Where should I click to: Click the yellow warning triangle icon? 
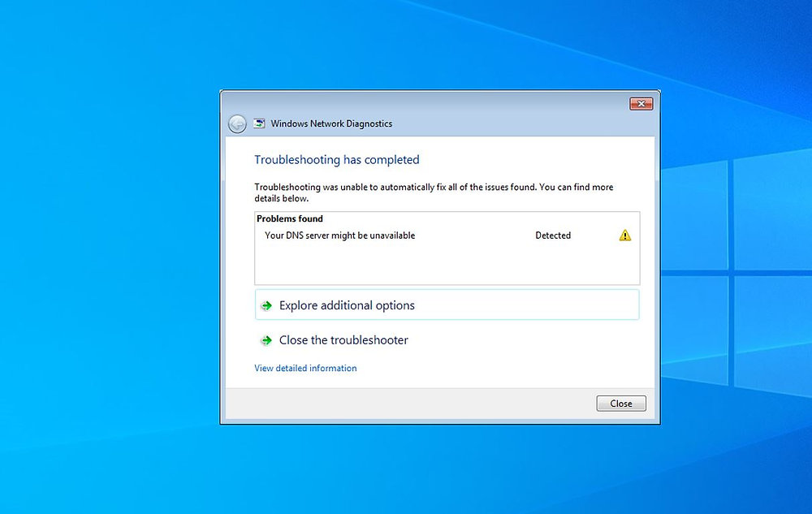(x=624, y=235)
